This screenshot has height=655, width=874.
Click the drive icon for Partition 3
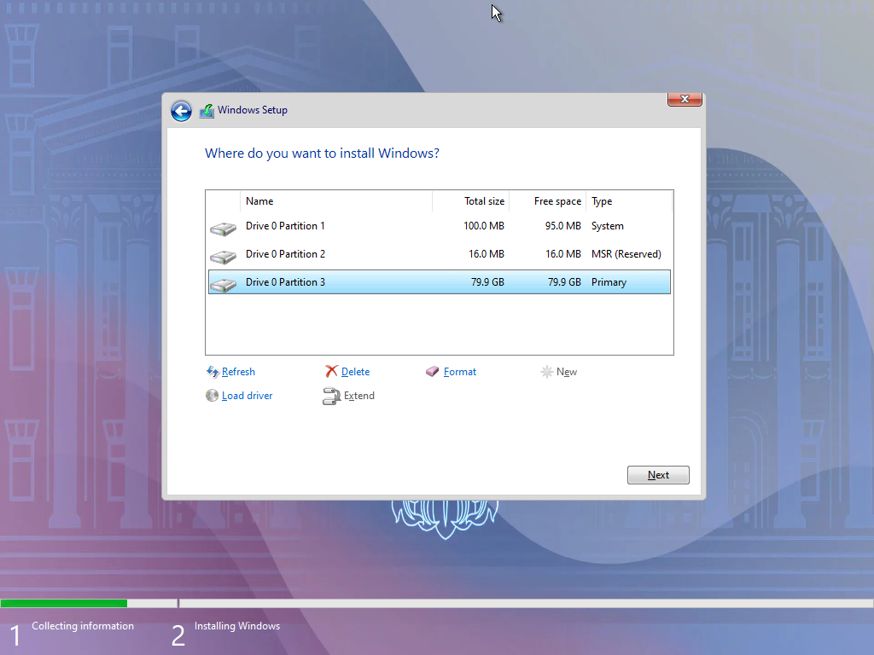click(x=223, y=285)
